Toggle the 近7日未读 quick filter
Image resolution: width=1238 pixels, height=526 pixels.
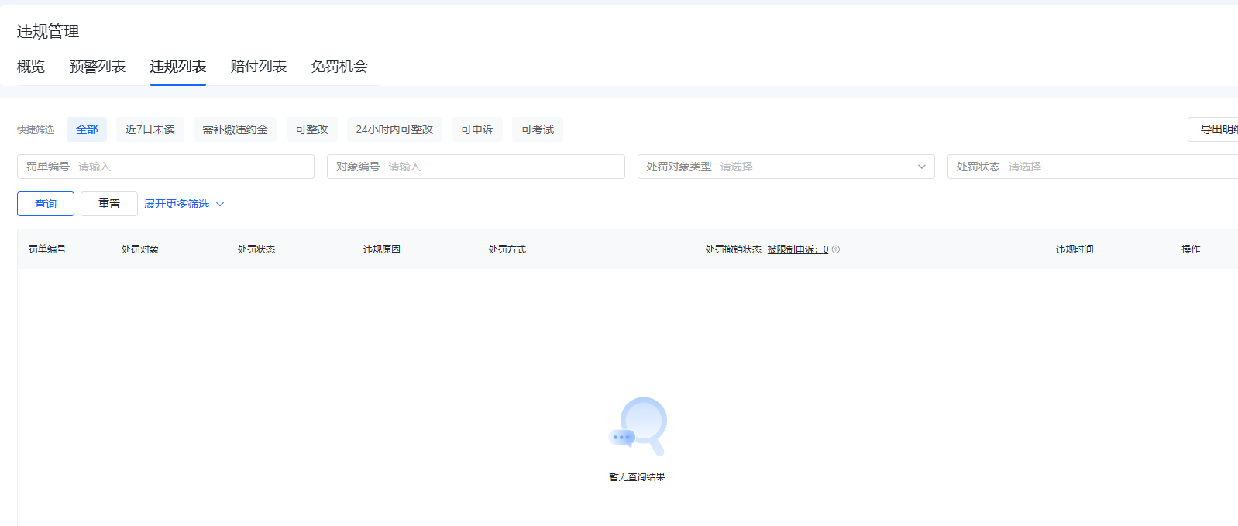tap(150, 129)
